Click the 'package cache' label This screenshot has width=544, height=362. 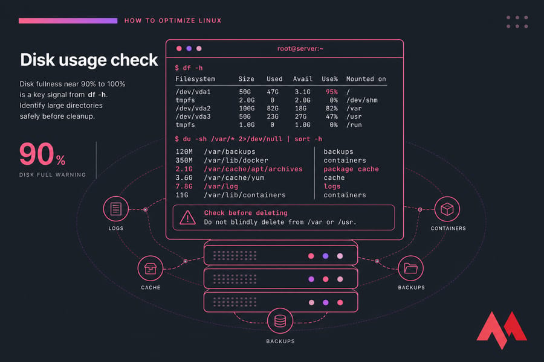click(x=351, y=169)
